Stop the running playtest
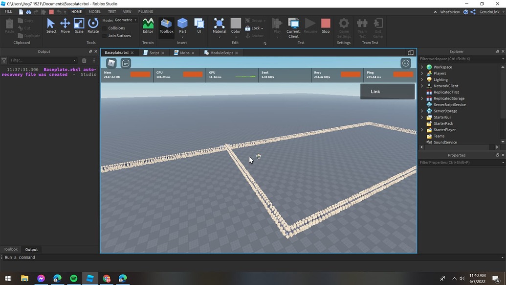Image resolution: width=506 pixels, height=285 pixels. pyautogui.click(x=326, y=24)
